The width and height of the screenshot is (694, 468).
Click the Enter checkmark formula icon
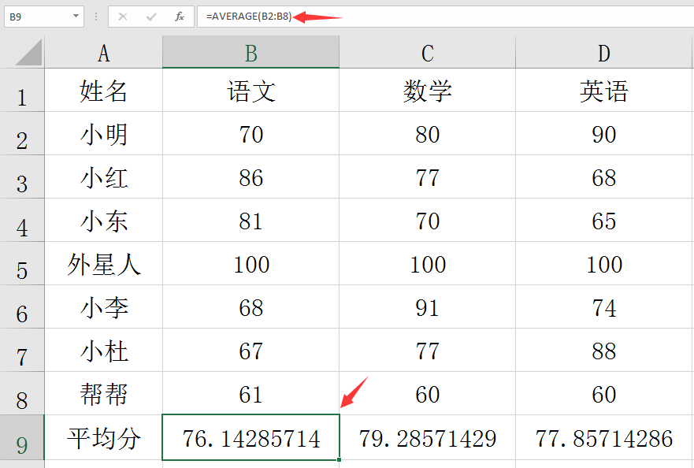[151, 17]
